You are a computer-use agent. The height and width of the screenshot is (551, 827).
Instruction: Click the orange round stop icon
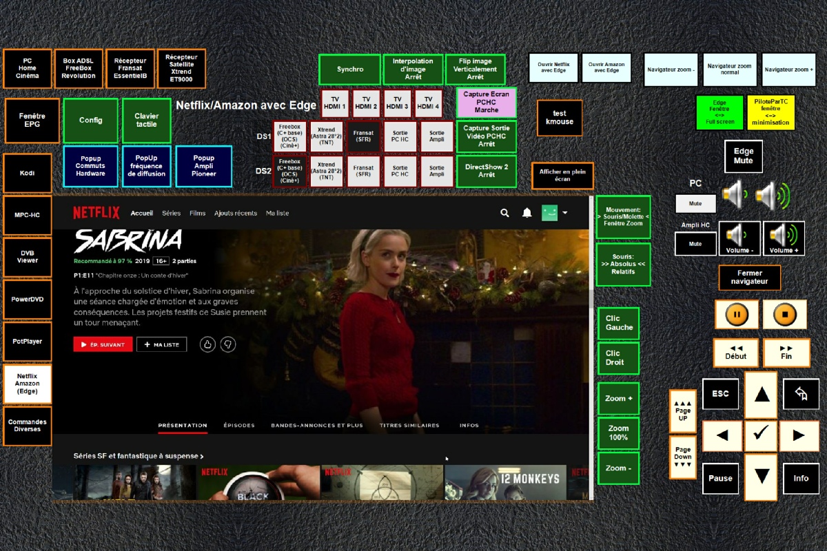(x=785, y=315)
